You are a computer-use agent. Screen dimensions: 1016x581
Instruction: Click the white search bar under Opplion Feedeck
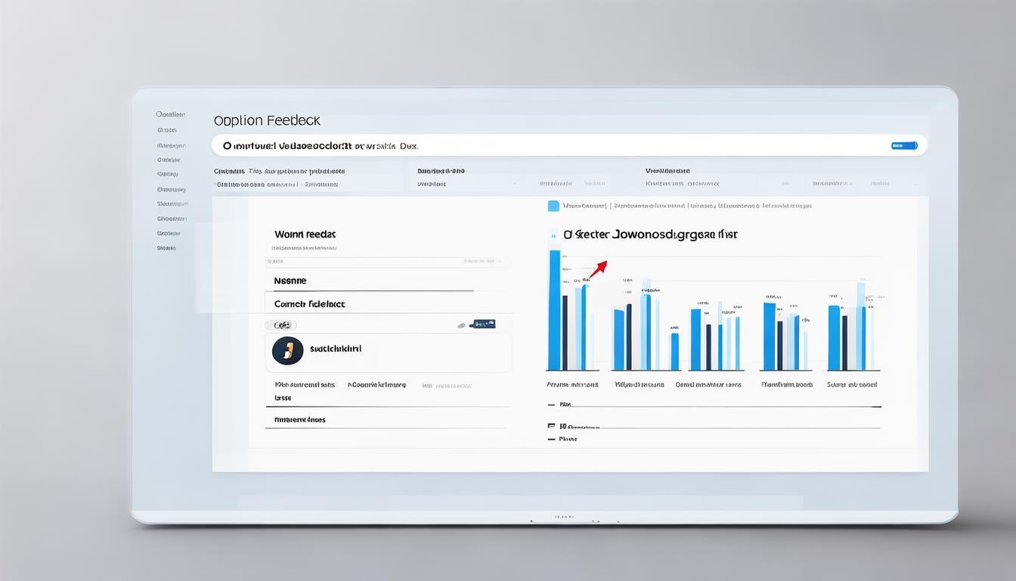(x=569, y=145)
